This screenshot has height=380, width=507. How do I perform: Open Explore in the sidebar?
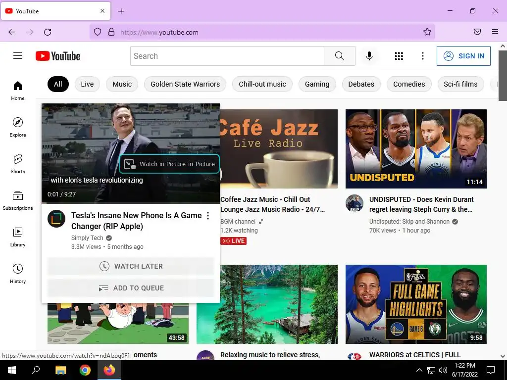(x=18, y=127)
